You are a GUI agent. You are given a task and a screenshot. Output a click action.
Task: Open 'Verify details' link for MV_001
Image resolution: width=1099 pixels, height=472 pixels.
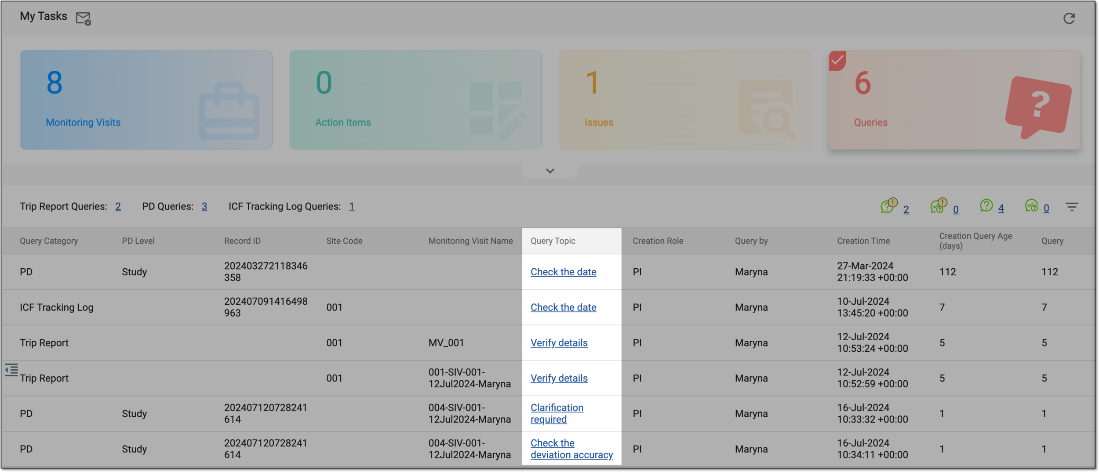(x=559, y=343)
